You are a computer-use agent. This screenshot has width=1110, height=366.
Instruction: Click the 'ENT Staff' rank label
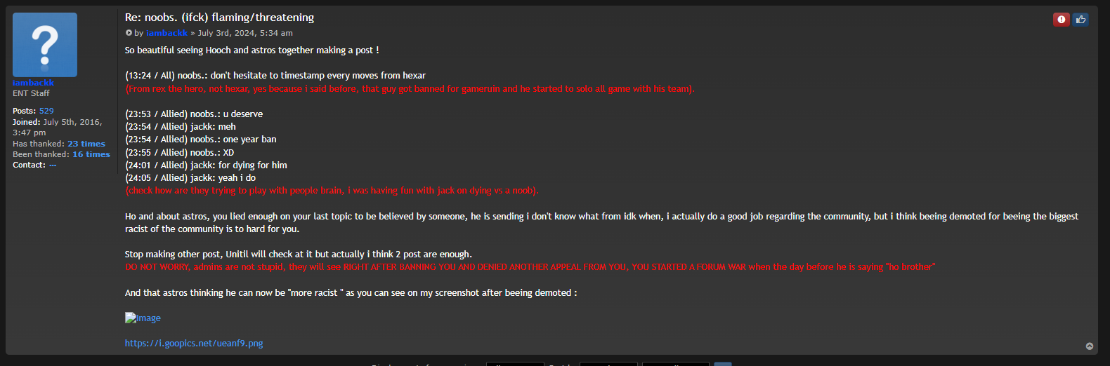click(31, 93)
